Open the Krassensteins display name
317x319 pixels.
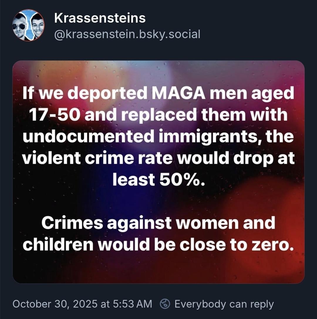click(x=100, y=18)
